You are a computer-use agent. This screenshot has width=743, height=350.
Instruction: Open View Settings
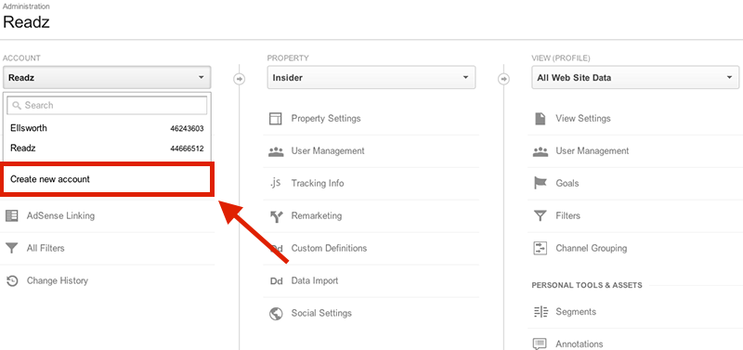583,119
